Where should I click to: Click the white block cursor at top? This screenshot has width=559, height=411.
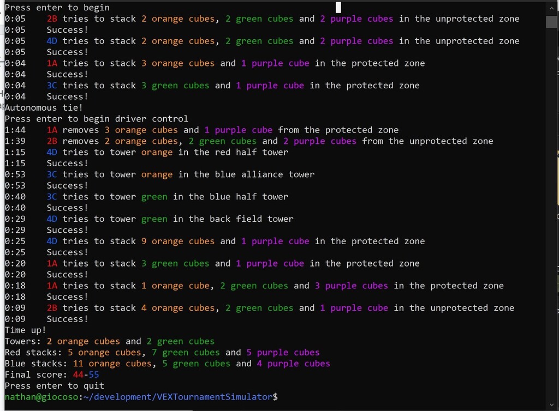pyautogui.click(x=338, y=8)
